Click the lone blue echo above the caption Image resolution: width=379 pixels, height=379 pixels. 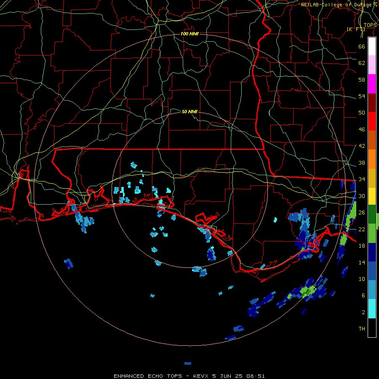click(188, 363)
